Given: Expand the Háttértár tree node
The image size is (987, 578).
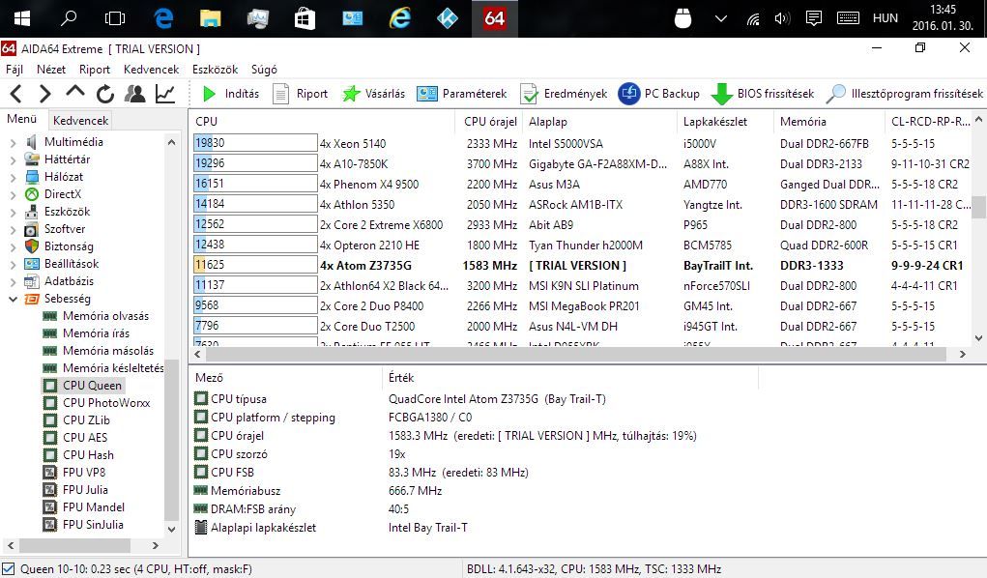Looking at the screenshot, I should (14, 159).
